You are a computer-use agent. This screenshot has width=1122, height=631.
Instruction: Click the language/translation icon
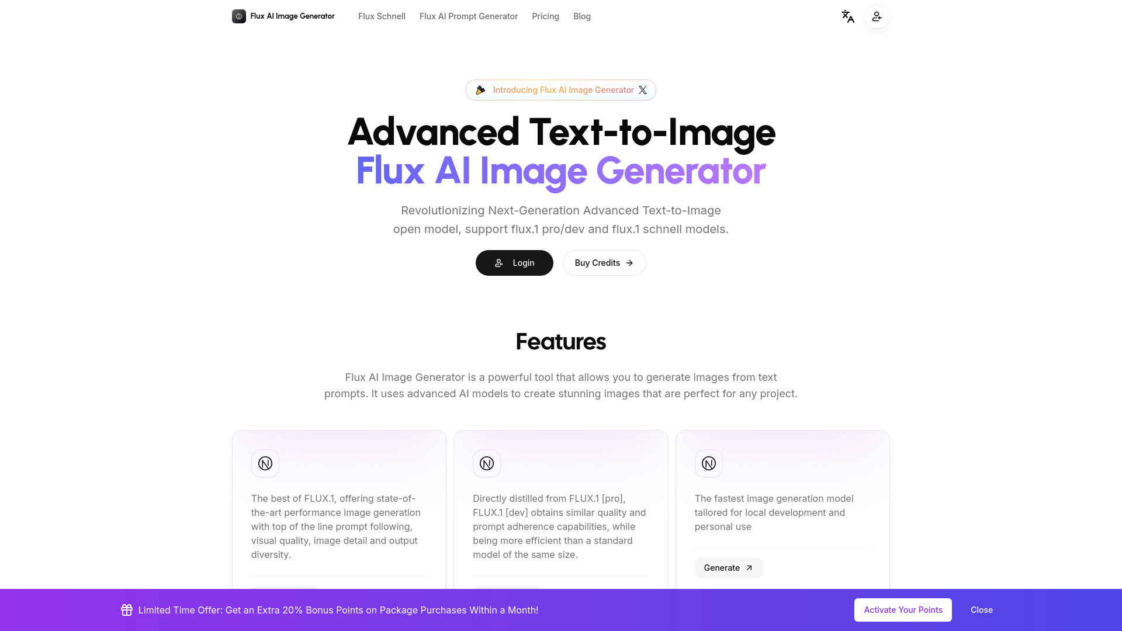click(x=848, y=16)
